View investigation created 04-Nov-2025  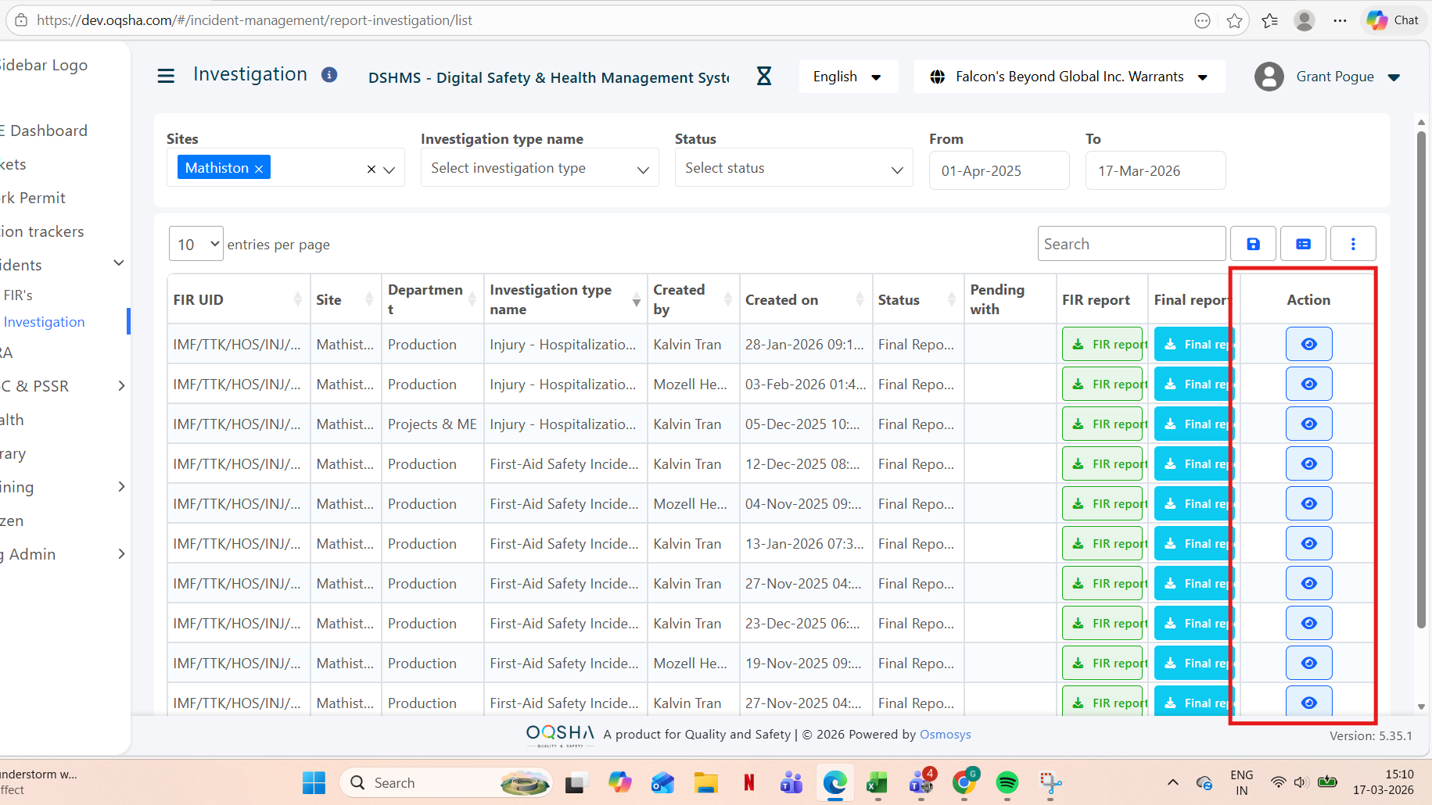pos(1308,503)
